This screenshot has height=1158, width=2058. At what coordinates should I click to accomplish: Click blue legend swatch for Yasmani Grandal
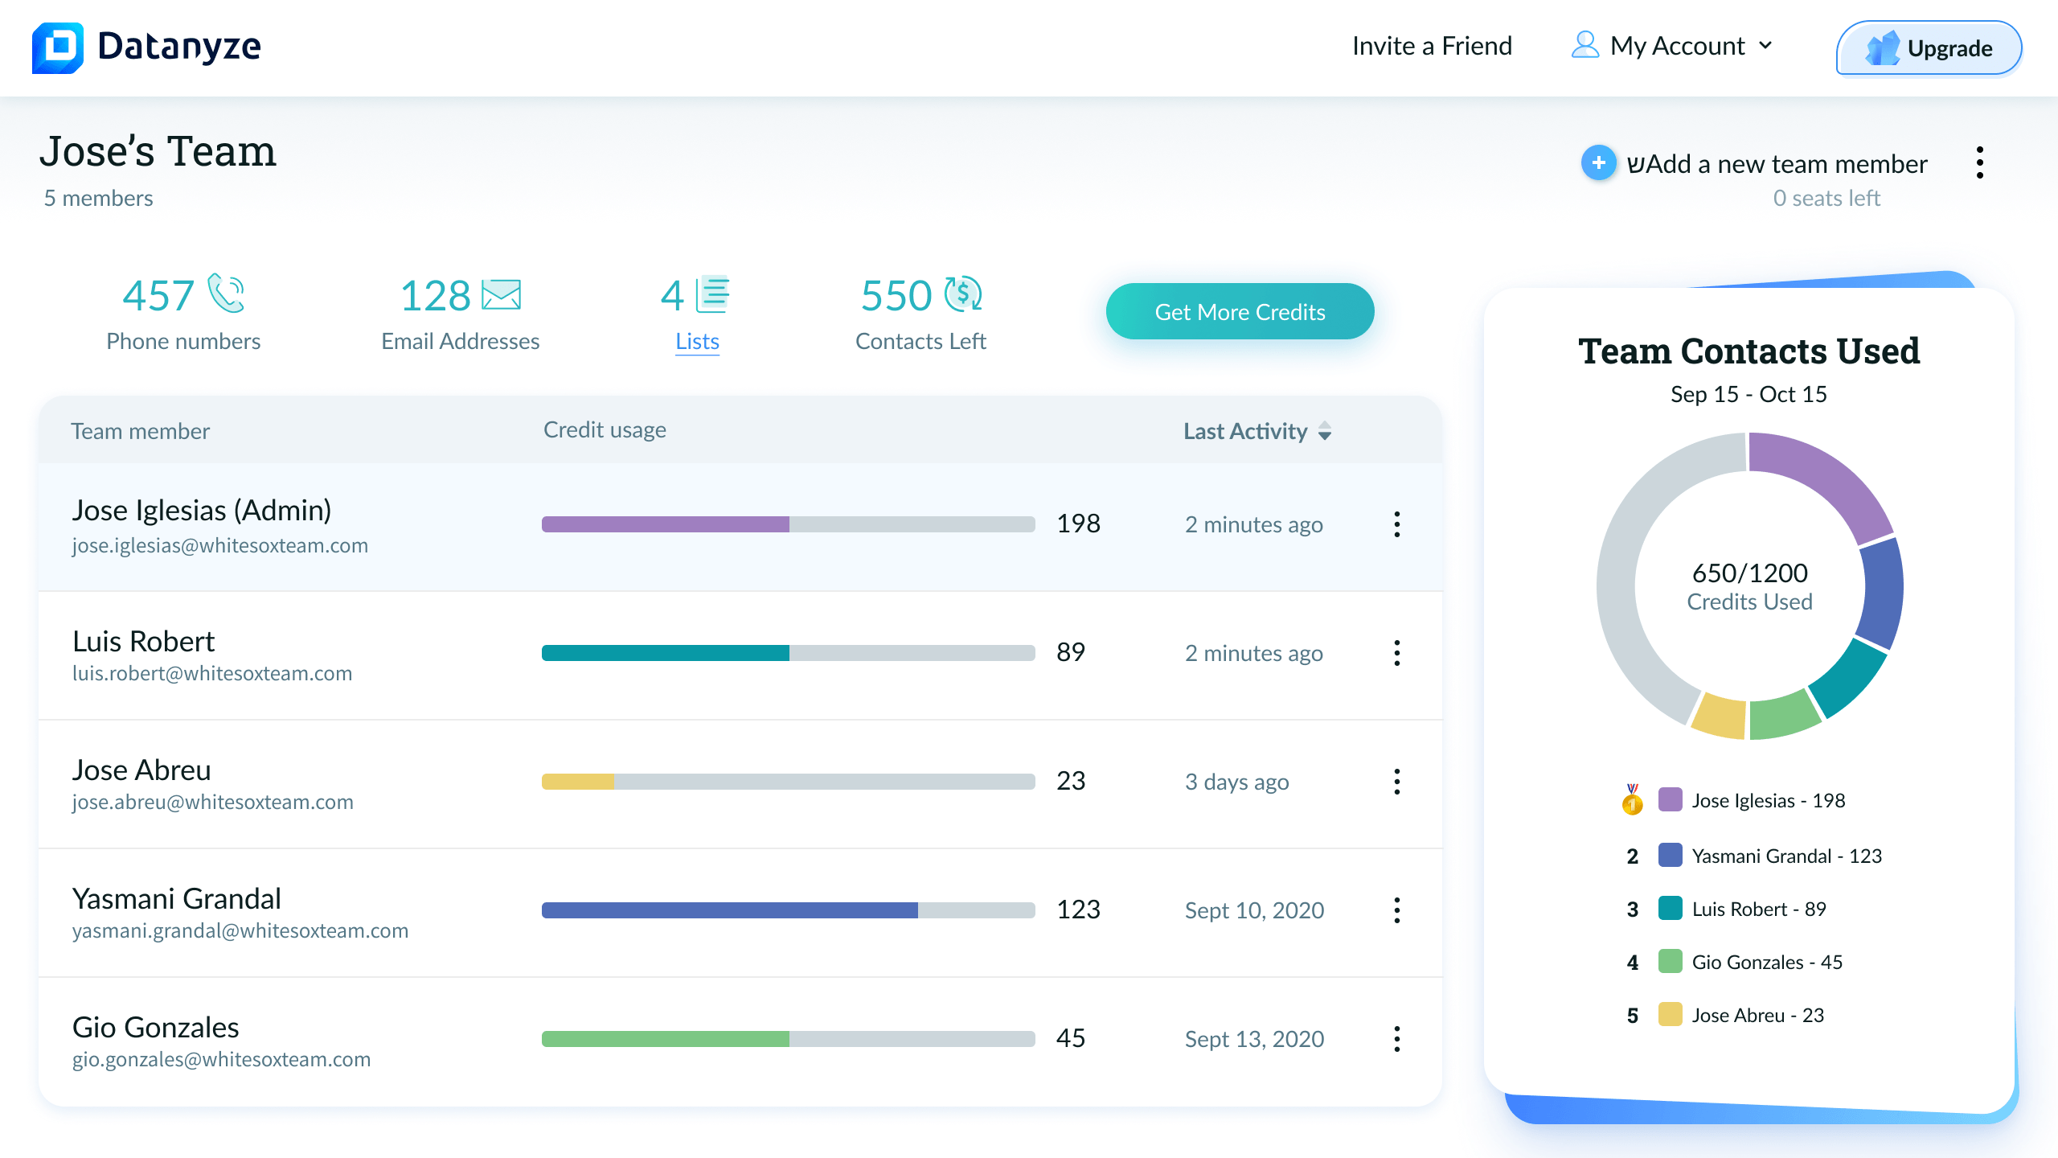(x=1671, y=855)
